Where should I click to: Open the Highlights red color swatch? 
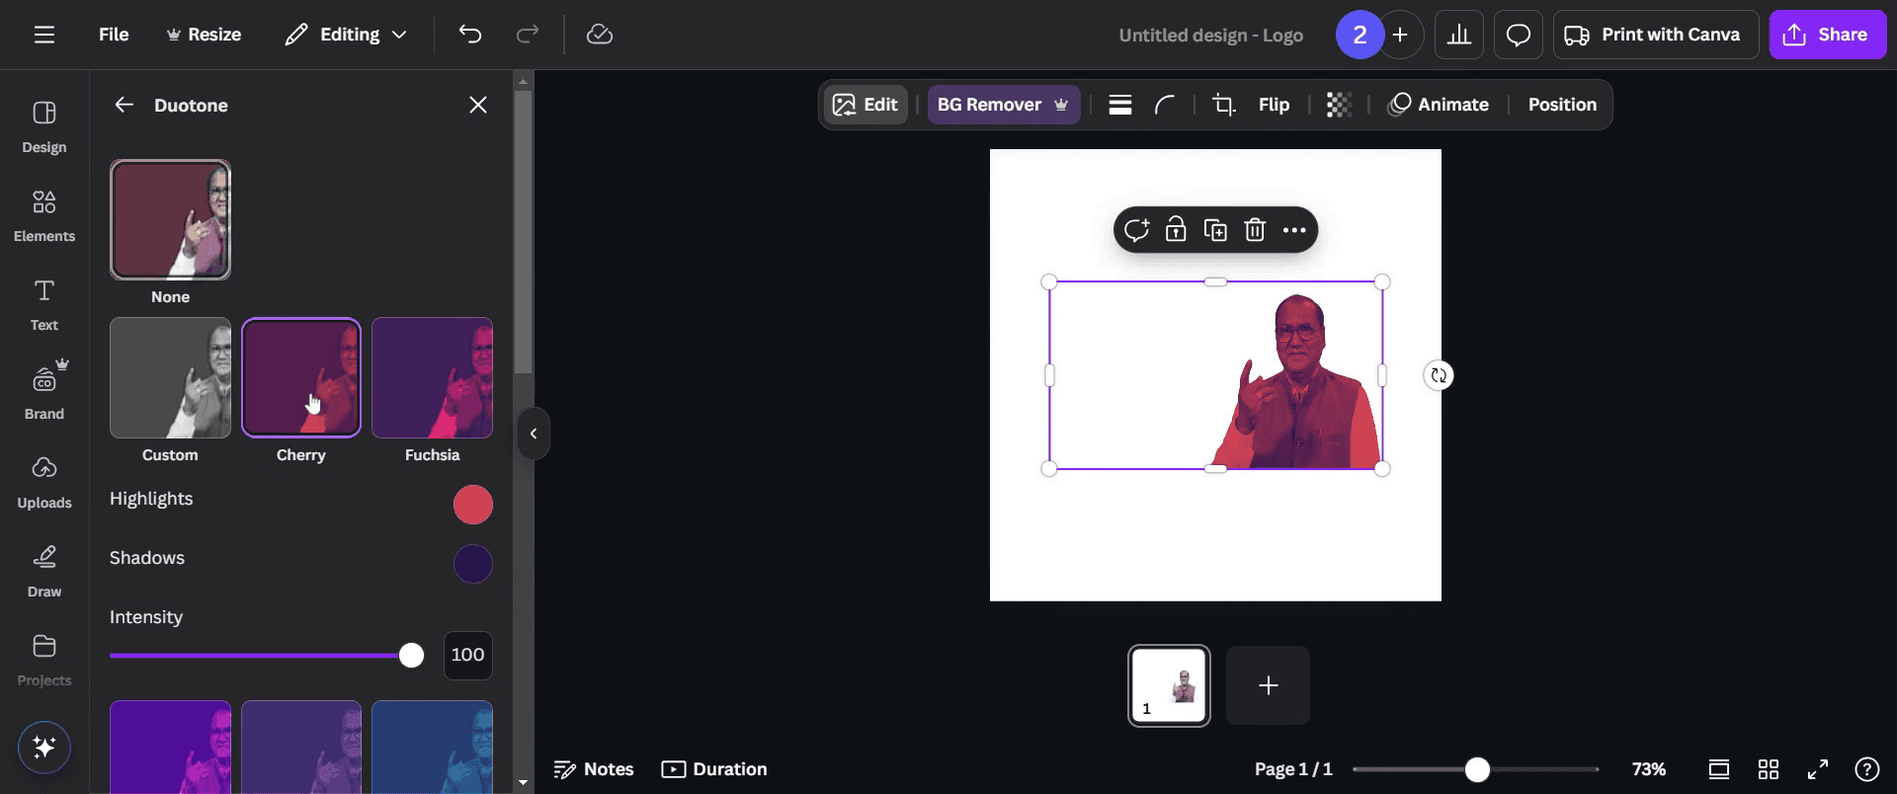coord(472,505)
